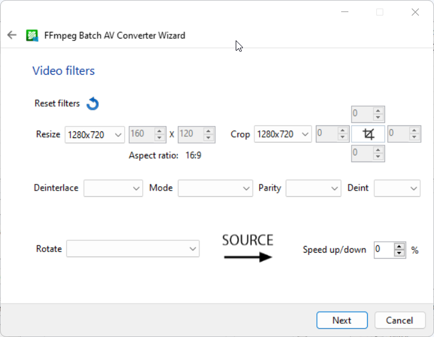Open the Deint dropdown
This screenshot has width=434, height=337.
pos(397,188)
